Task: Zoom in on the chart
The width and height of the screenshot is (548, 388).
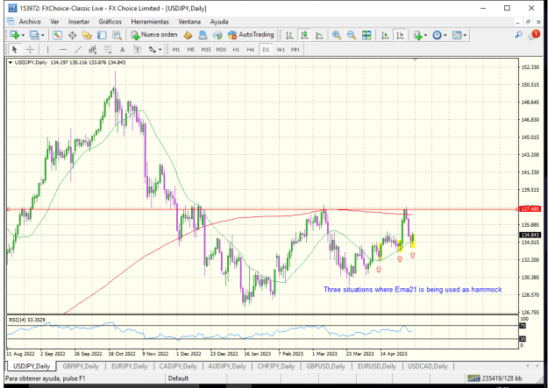Action: tap(337, 35)
